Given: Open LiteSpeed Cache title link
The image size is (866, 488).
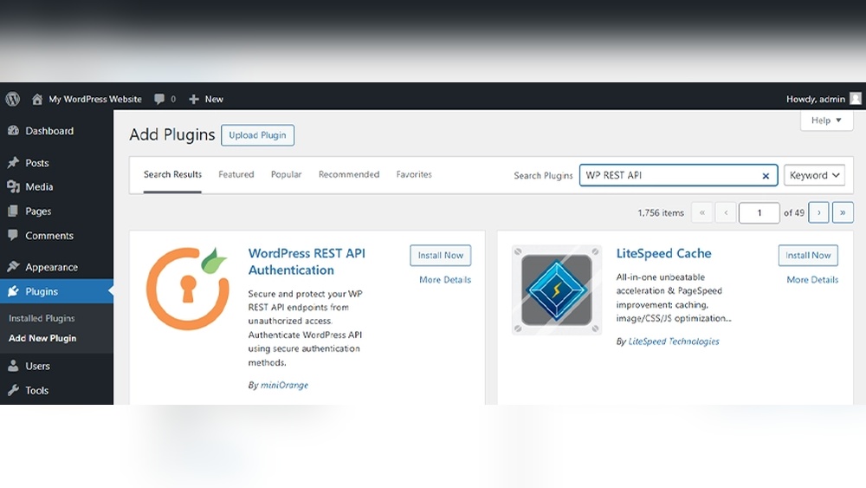Looking at the screenshot, I should pyautogui.click(x=664, y=253).
